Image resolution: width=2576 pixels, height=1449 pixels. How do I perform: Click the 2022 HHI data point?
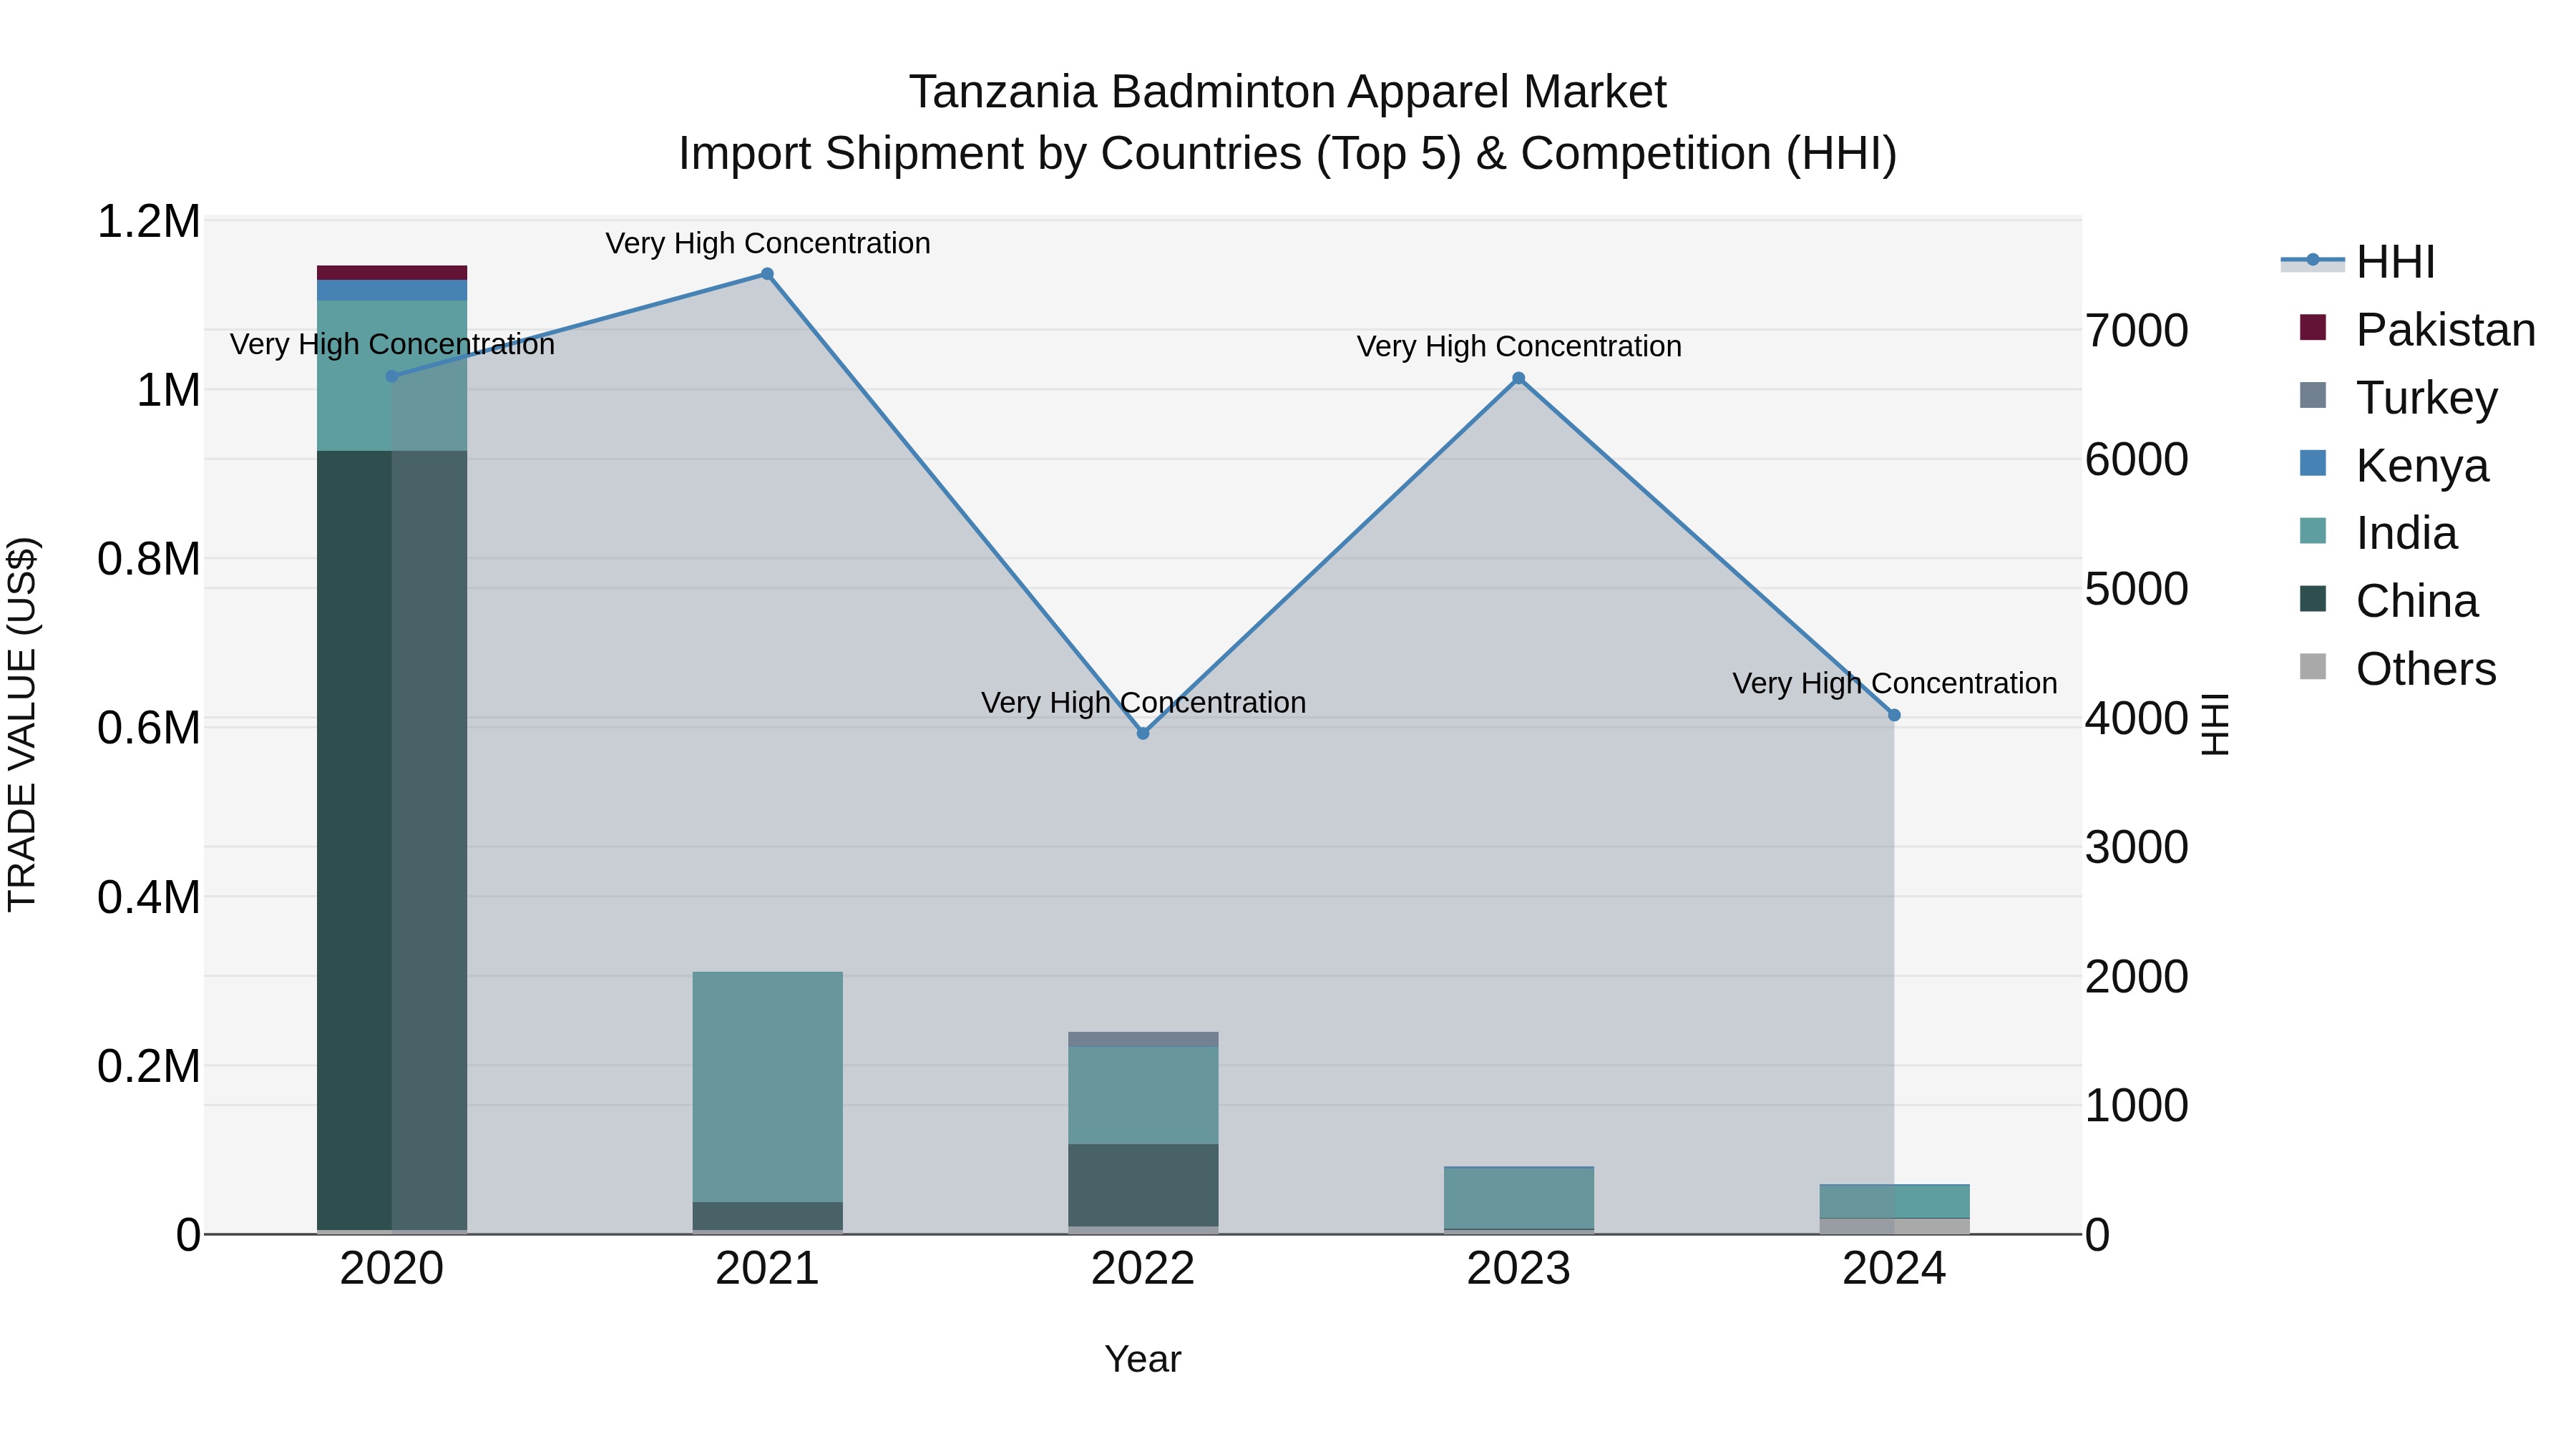(1143, 733)
